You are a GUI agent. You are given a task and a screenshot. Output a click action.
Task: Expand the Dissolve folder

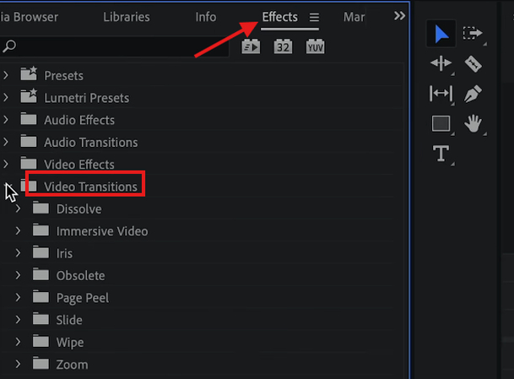18,208
